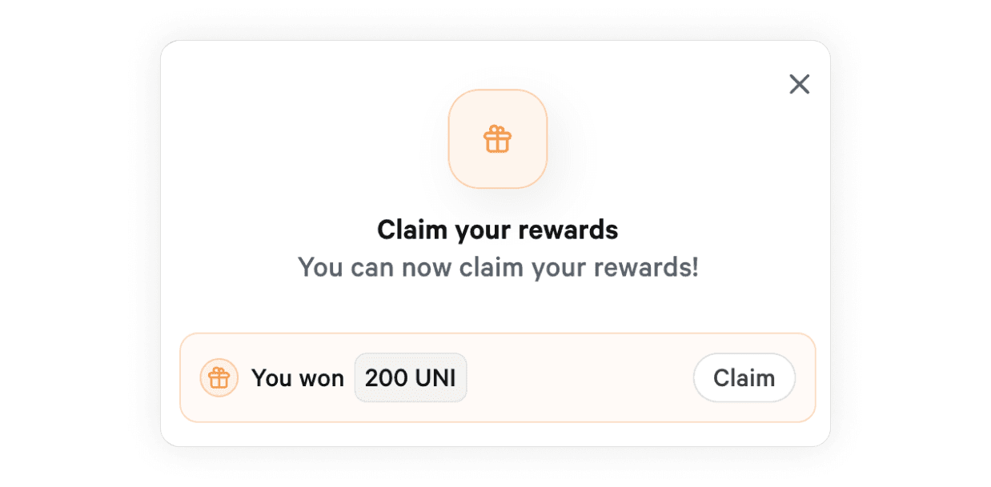Hit the white Claim pill button
Image resolution: width=991 pixels, height=487 pixels.
(x=744, y=377)
